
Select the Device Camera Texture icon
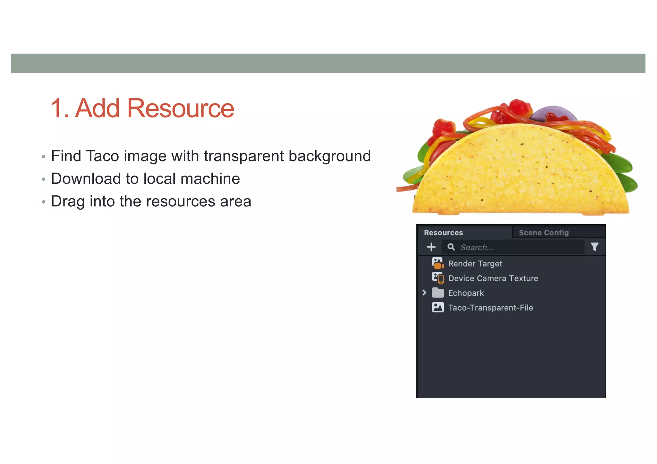click(438, 278)
